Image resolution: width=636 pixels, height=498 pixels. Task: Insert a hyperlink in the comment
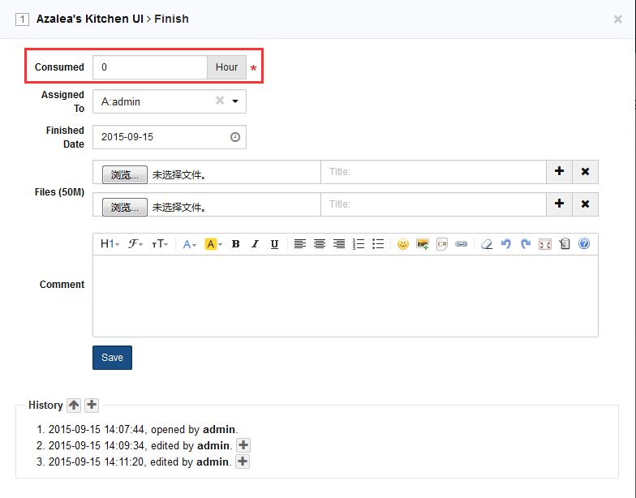pyautogui.click(x=462, y=244)
